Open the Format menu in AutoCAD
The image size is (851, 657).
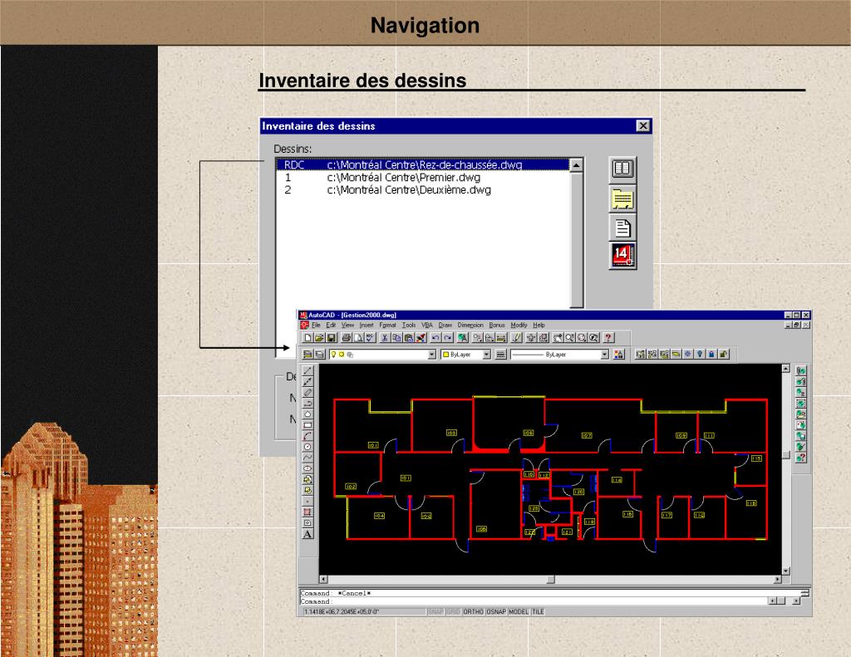pos(387,325)
